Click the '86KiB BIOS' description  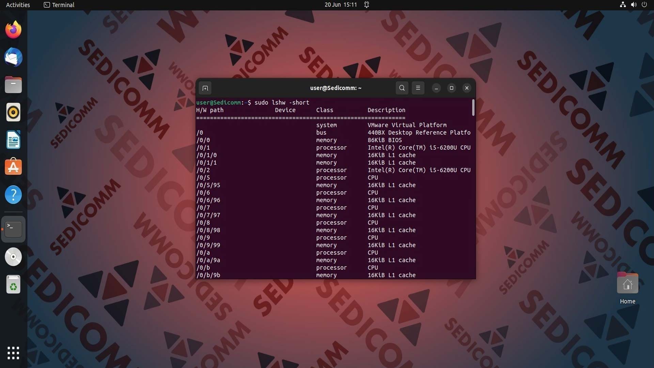pyautogui.click(x=385, y=140)
